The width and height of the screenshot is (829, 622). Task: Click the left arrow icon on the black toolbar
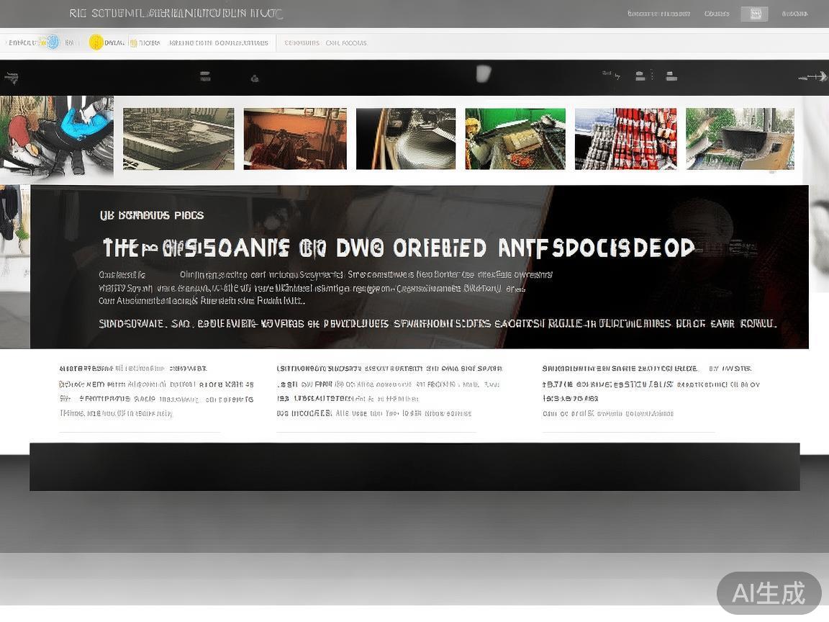click(x=12, y=77)
